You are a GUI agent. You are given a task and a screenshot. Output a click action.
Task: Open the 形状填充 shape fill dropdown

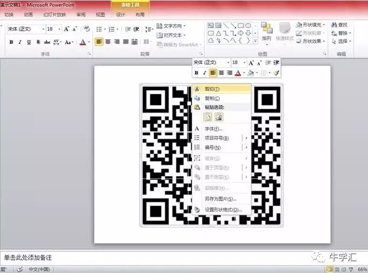click(310, 24)
